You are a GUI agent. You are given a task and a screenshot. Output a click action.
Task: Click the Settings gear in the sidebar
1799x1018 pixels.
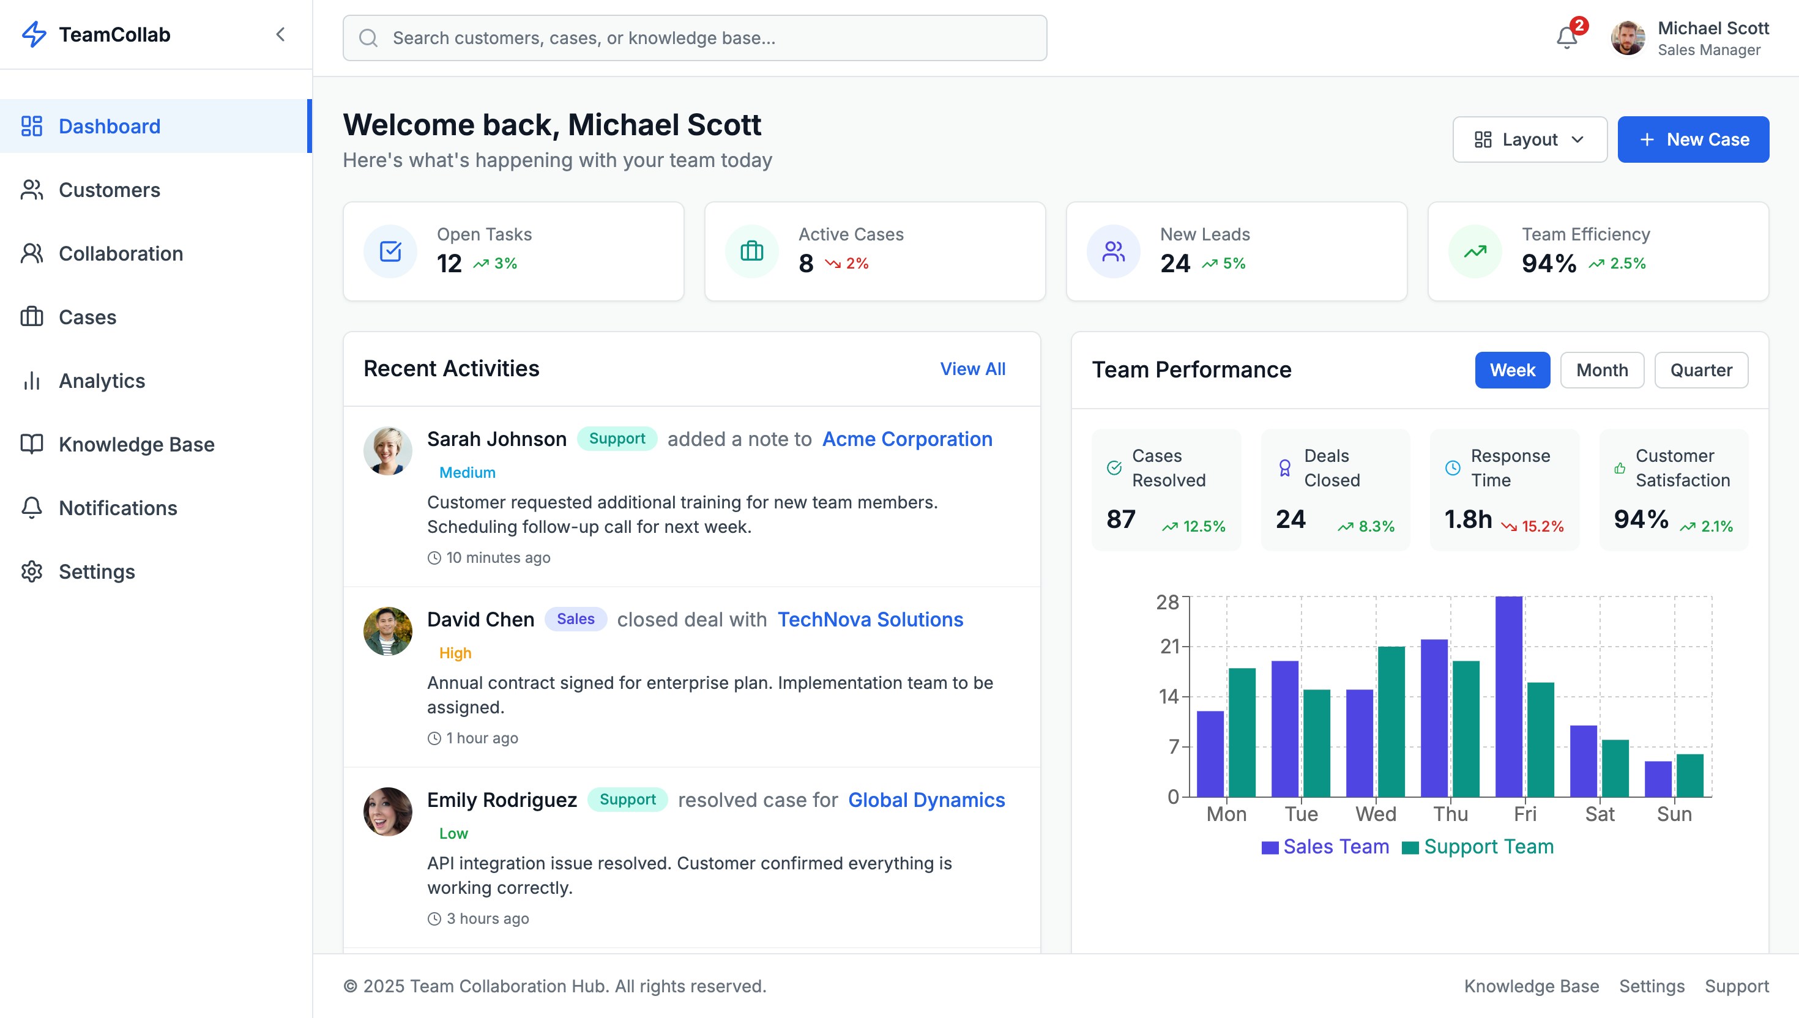click(x=32, y=572)
